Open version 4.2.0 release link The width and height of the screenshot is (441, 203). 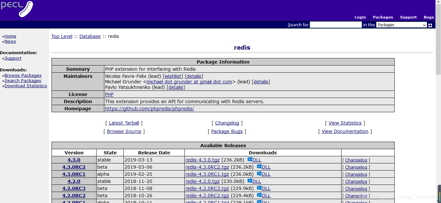pos(74,181)
